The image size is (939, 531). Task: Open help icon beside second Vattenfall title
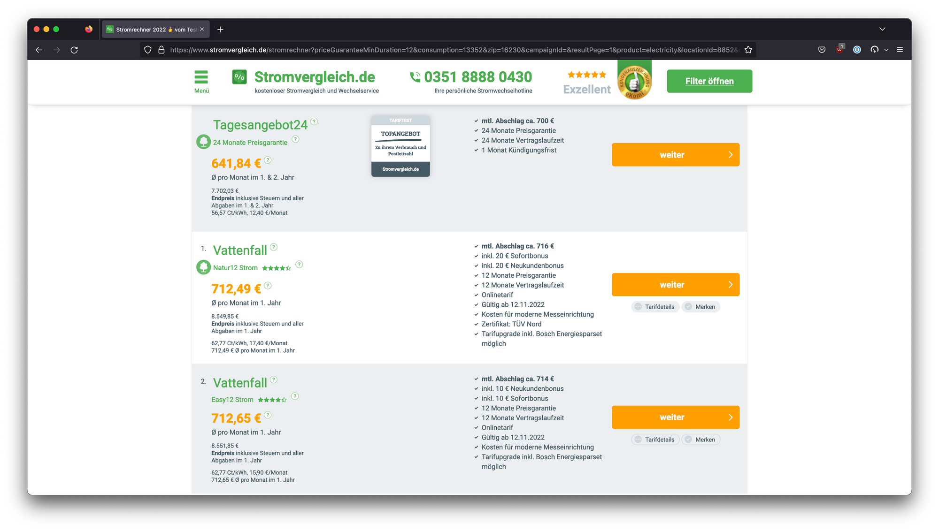[274, 379]
